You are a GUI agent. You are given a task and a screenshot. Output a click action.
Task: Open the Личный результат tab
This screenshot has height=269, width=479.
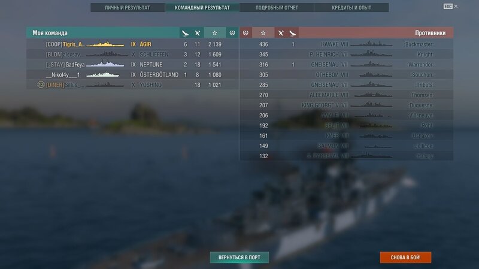(x=128, y=8)
